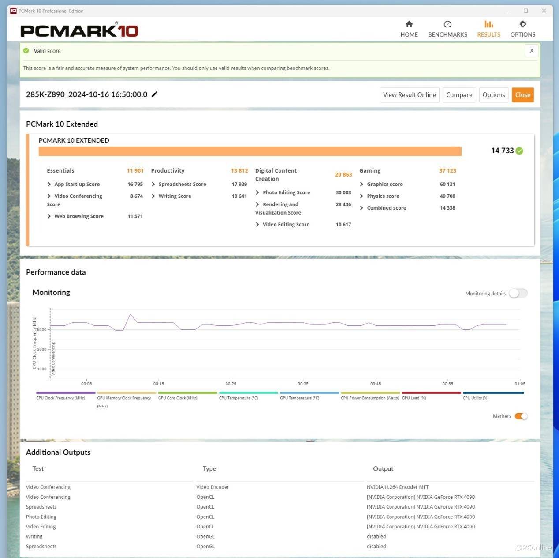This screenshot has height=558, width=559.
Task: Click the Home house icon
Action: [x=409, y=24]
